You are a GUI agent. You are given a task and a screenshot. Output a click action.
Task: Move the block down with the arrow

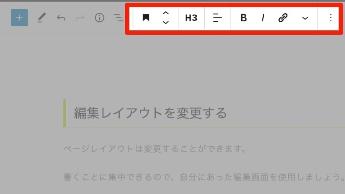pyautogui.click(x=166, y=22)
